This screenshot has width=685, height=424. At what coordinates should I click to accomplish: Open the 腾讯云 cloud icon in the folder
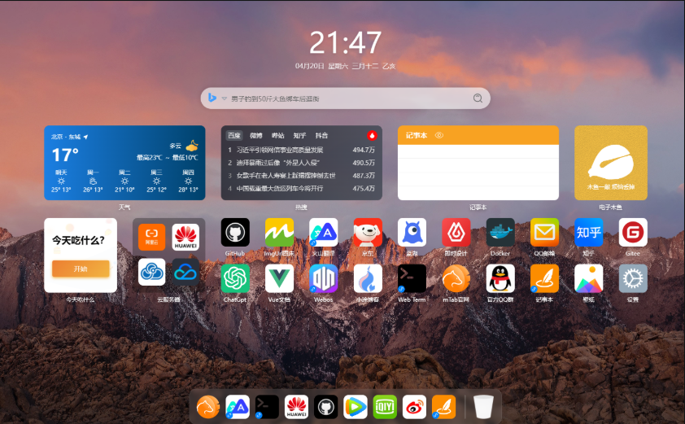[x=151, y=272]
